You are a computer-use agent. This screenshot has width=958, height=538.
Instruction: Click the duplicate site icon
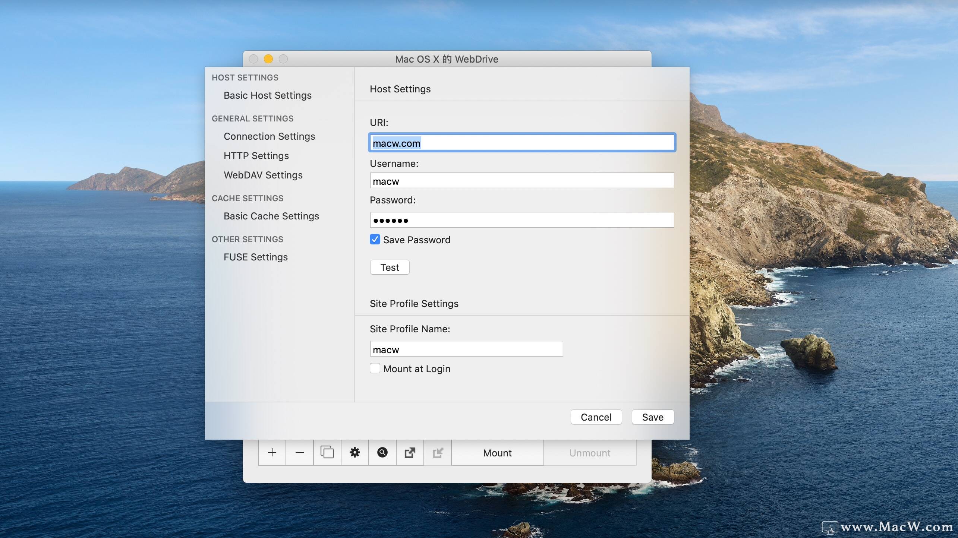327,453
